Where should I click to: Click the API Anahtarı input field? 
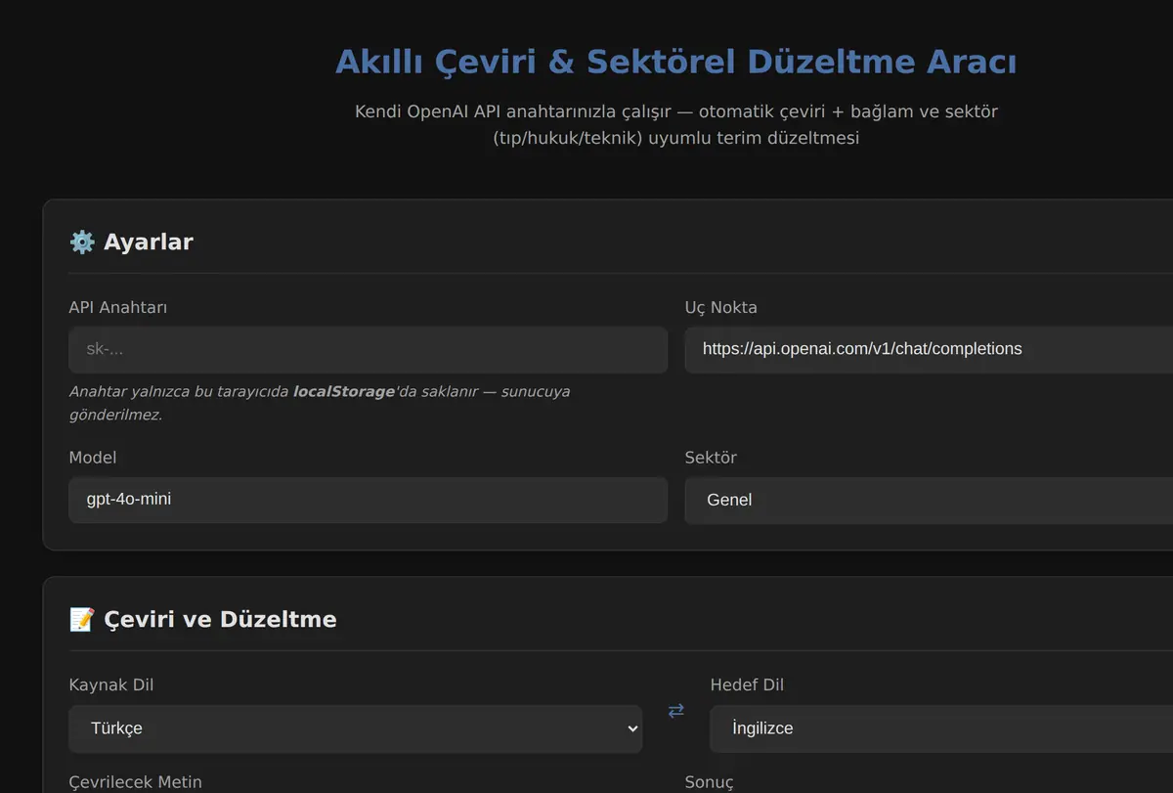tap(369, 349)
